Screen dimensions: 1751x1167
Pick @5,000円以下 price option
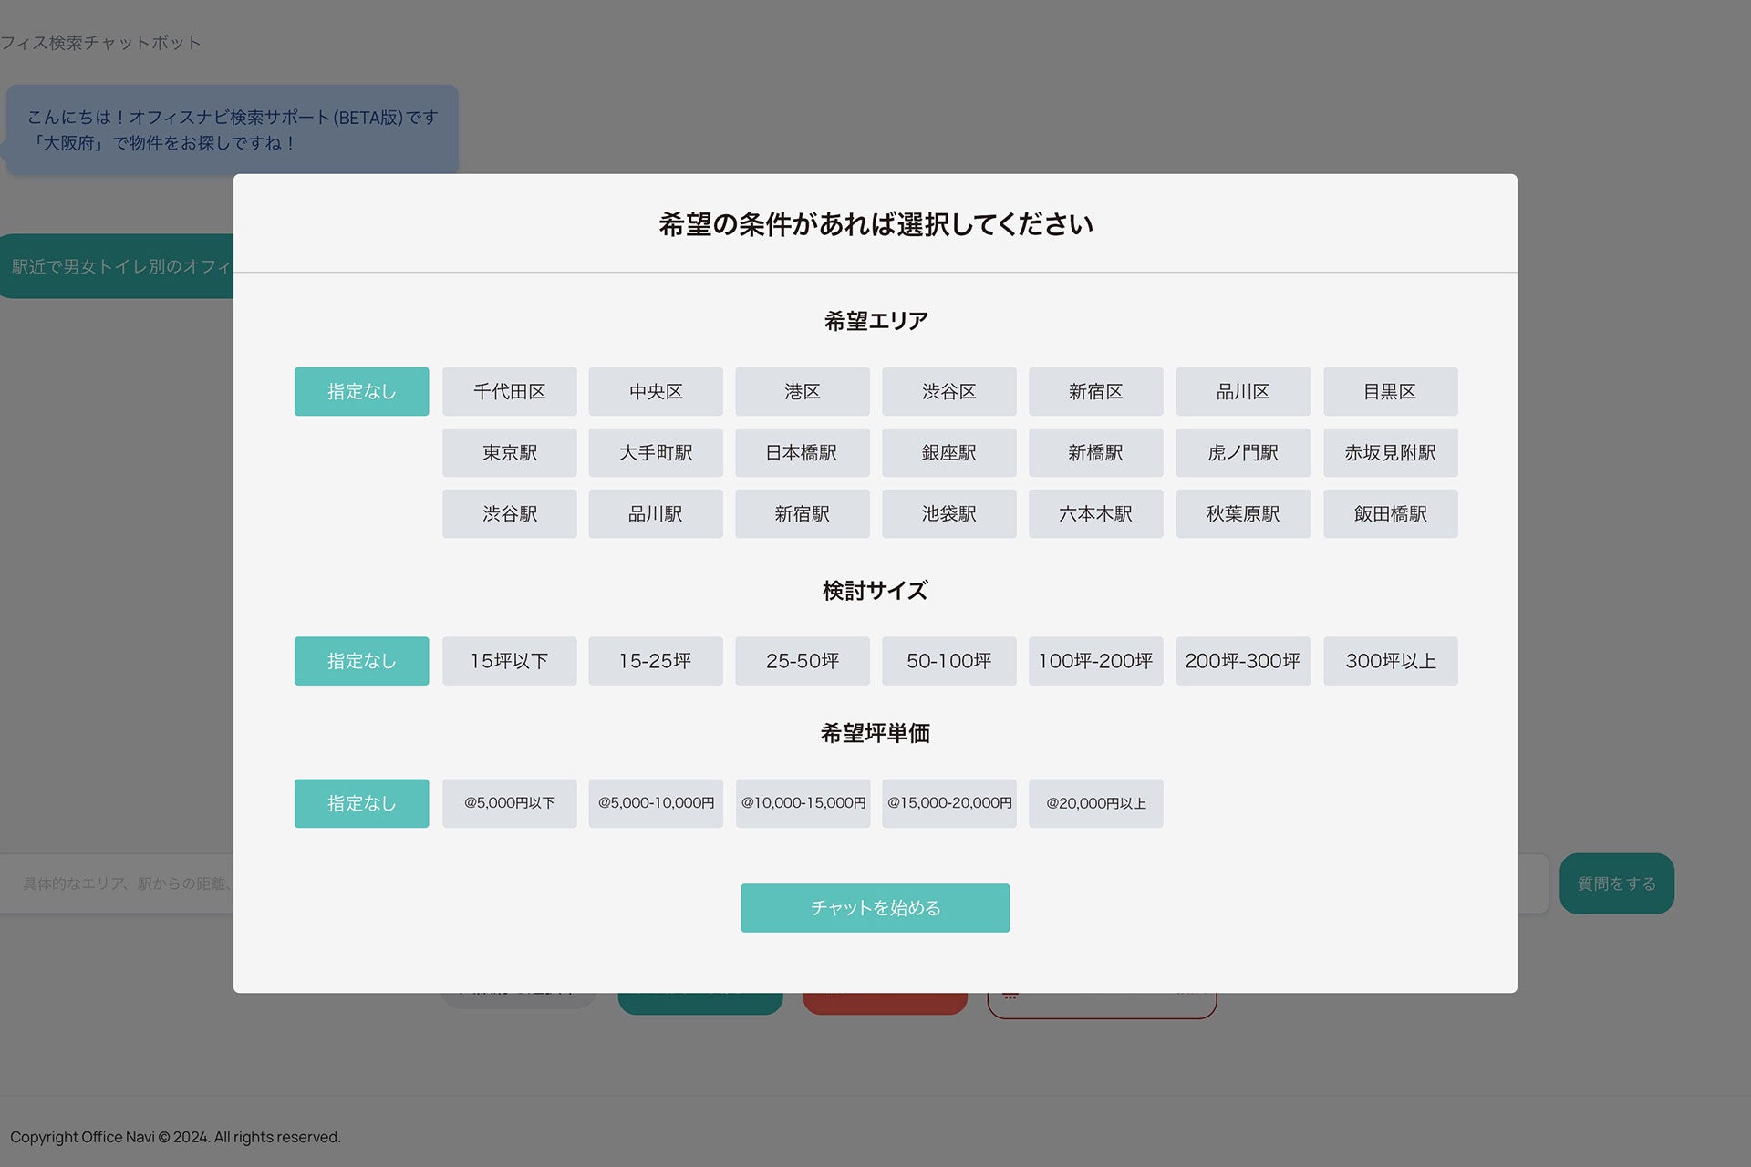pos(509,803)
